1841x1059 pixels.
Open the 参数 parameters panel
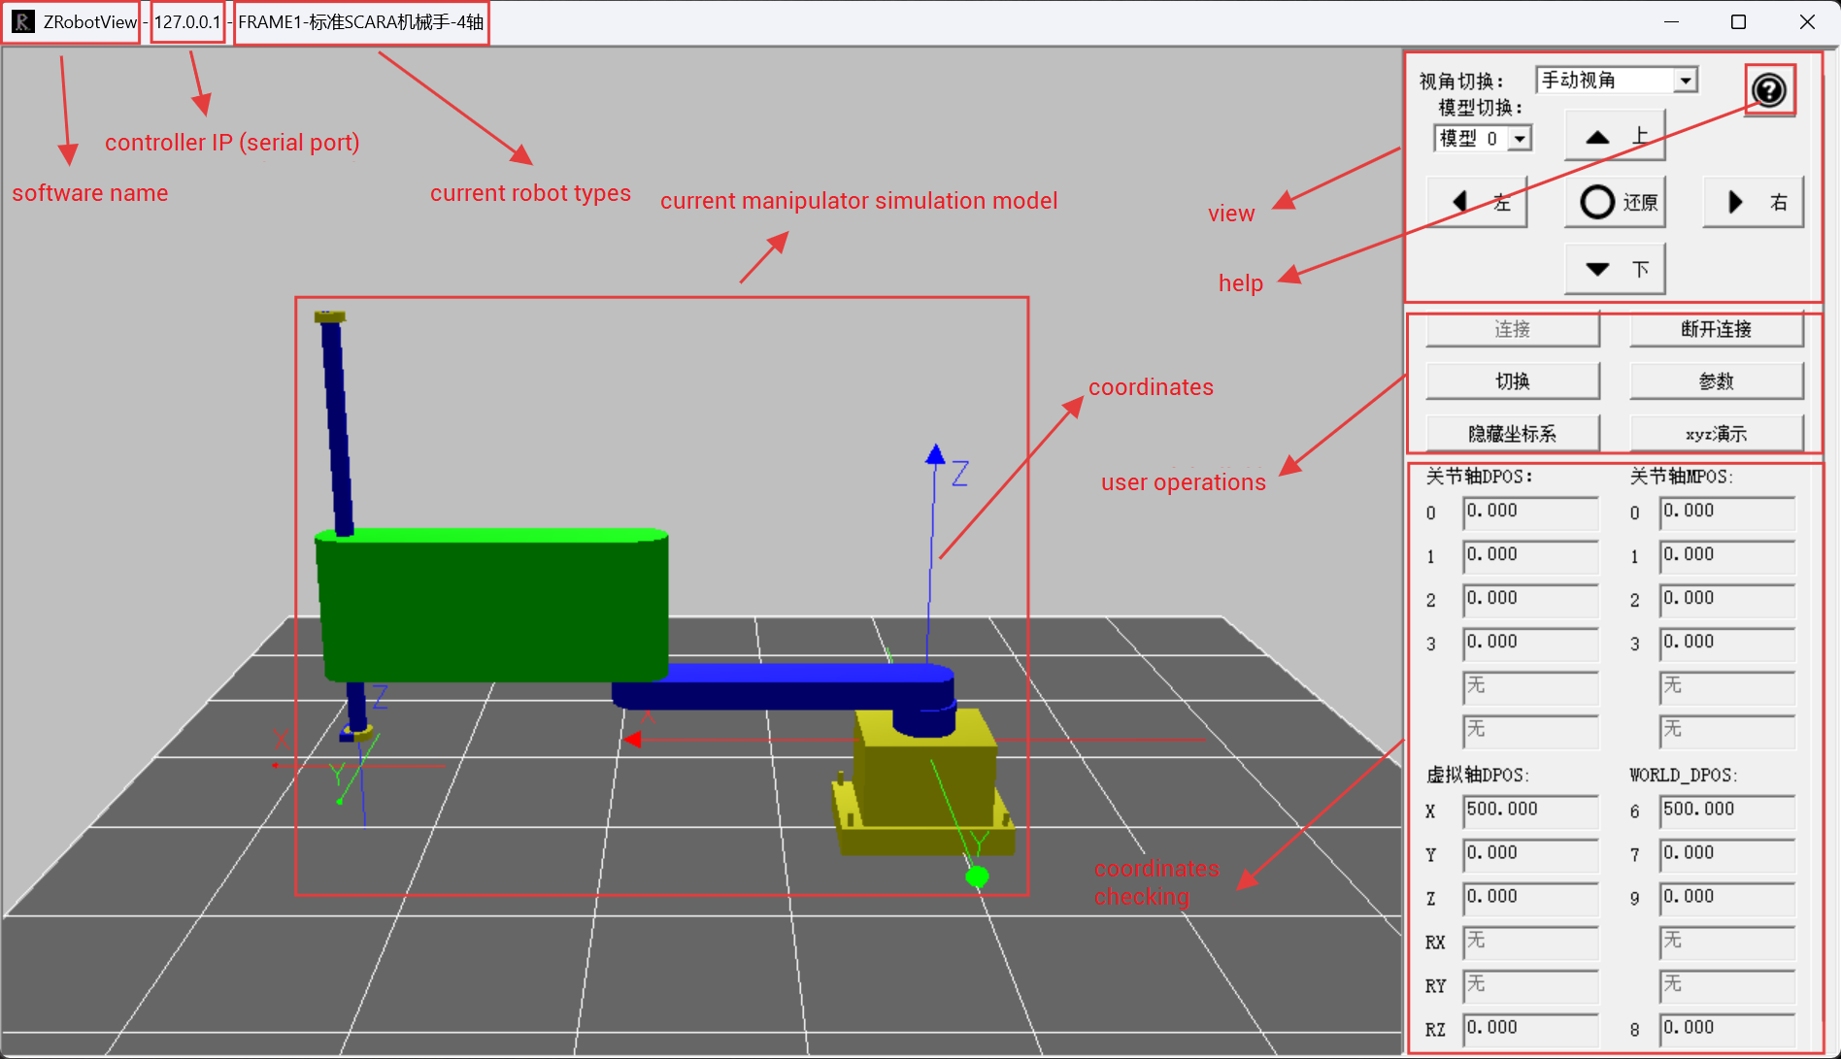[x=1717, y=381]
